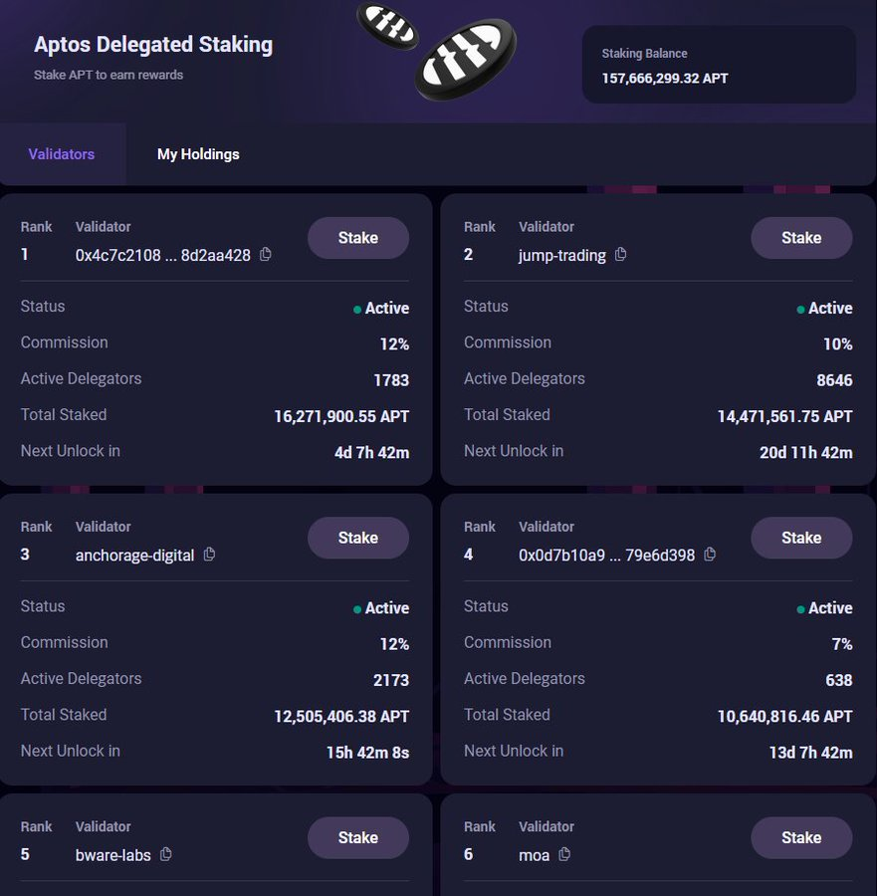Copy the jump-trading validator address
Image resolution: width=877 pixels, height=896 pixels.
(621, 255)
